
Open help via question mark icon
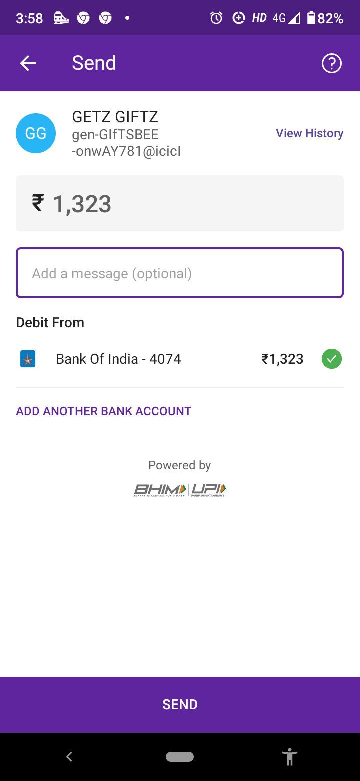click(331, 63)
